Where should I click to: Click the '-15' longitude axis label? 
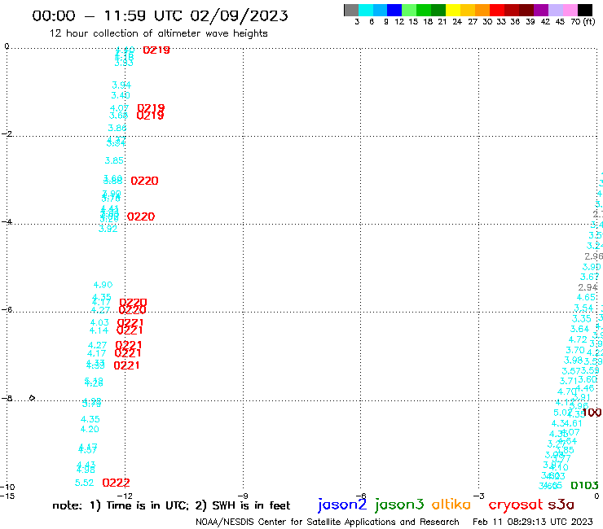[x=7, y=496]
